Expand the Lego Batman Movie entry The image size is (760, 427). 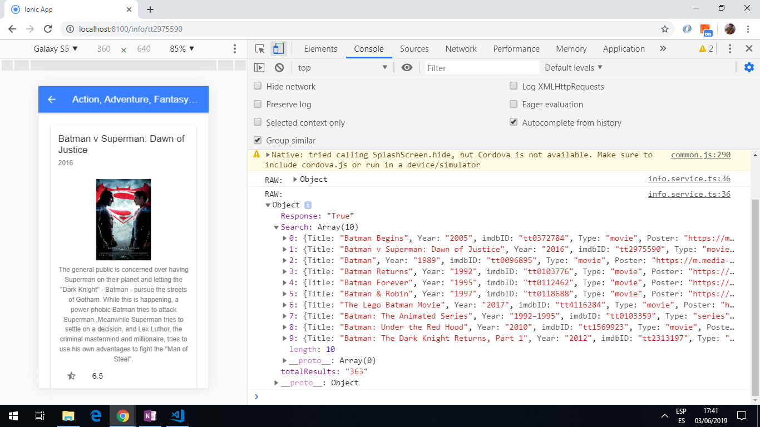coord(285,305)
